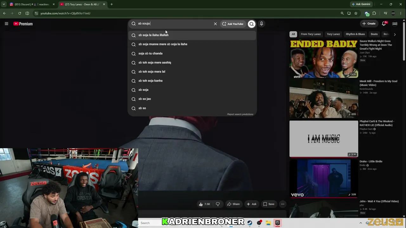
Task: Open more actions under the video
Action: [x=283, y=204]
